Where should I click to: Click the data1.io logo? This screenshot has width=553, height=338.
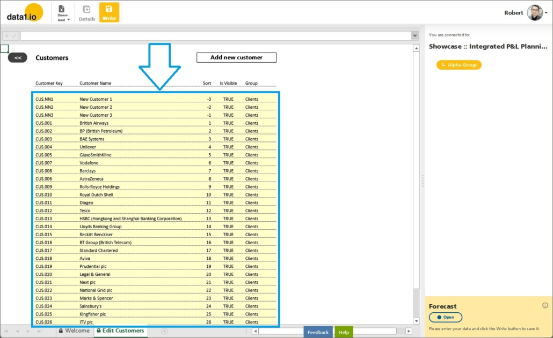tap(25, 12)
